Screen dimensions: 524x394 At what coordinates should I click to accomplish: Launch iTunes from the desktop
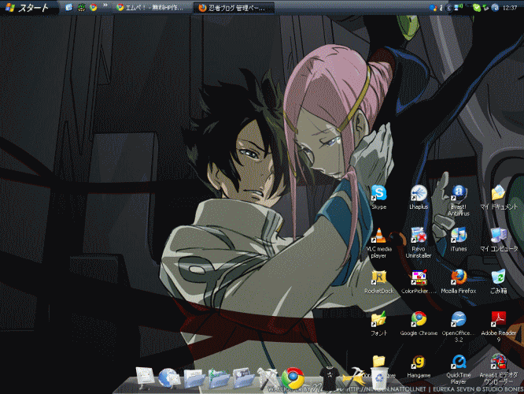coord(459,240)
